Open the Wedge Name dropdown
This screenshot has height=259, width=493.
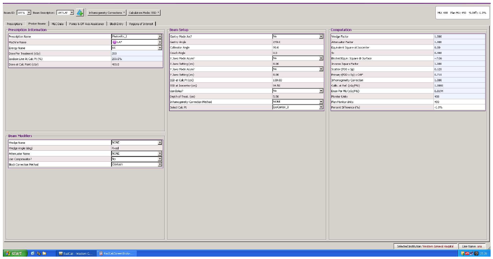(160, 143)
